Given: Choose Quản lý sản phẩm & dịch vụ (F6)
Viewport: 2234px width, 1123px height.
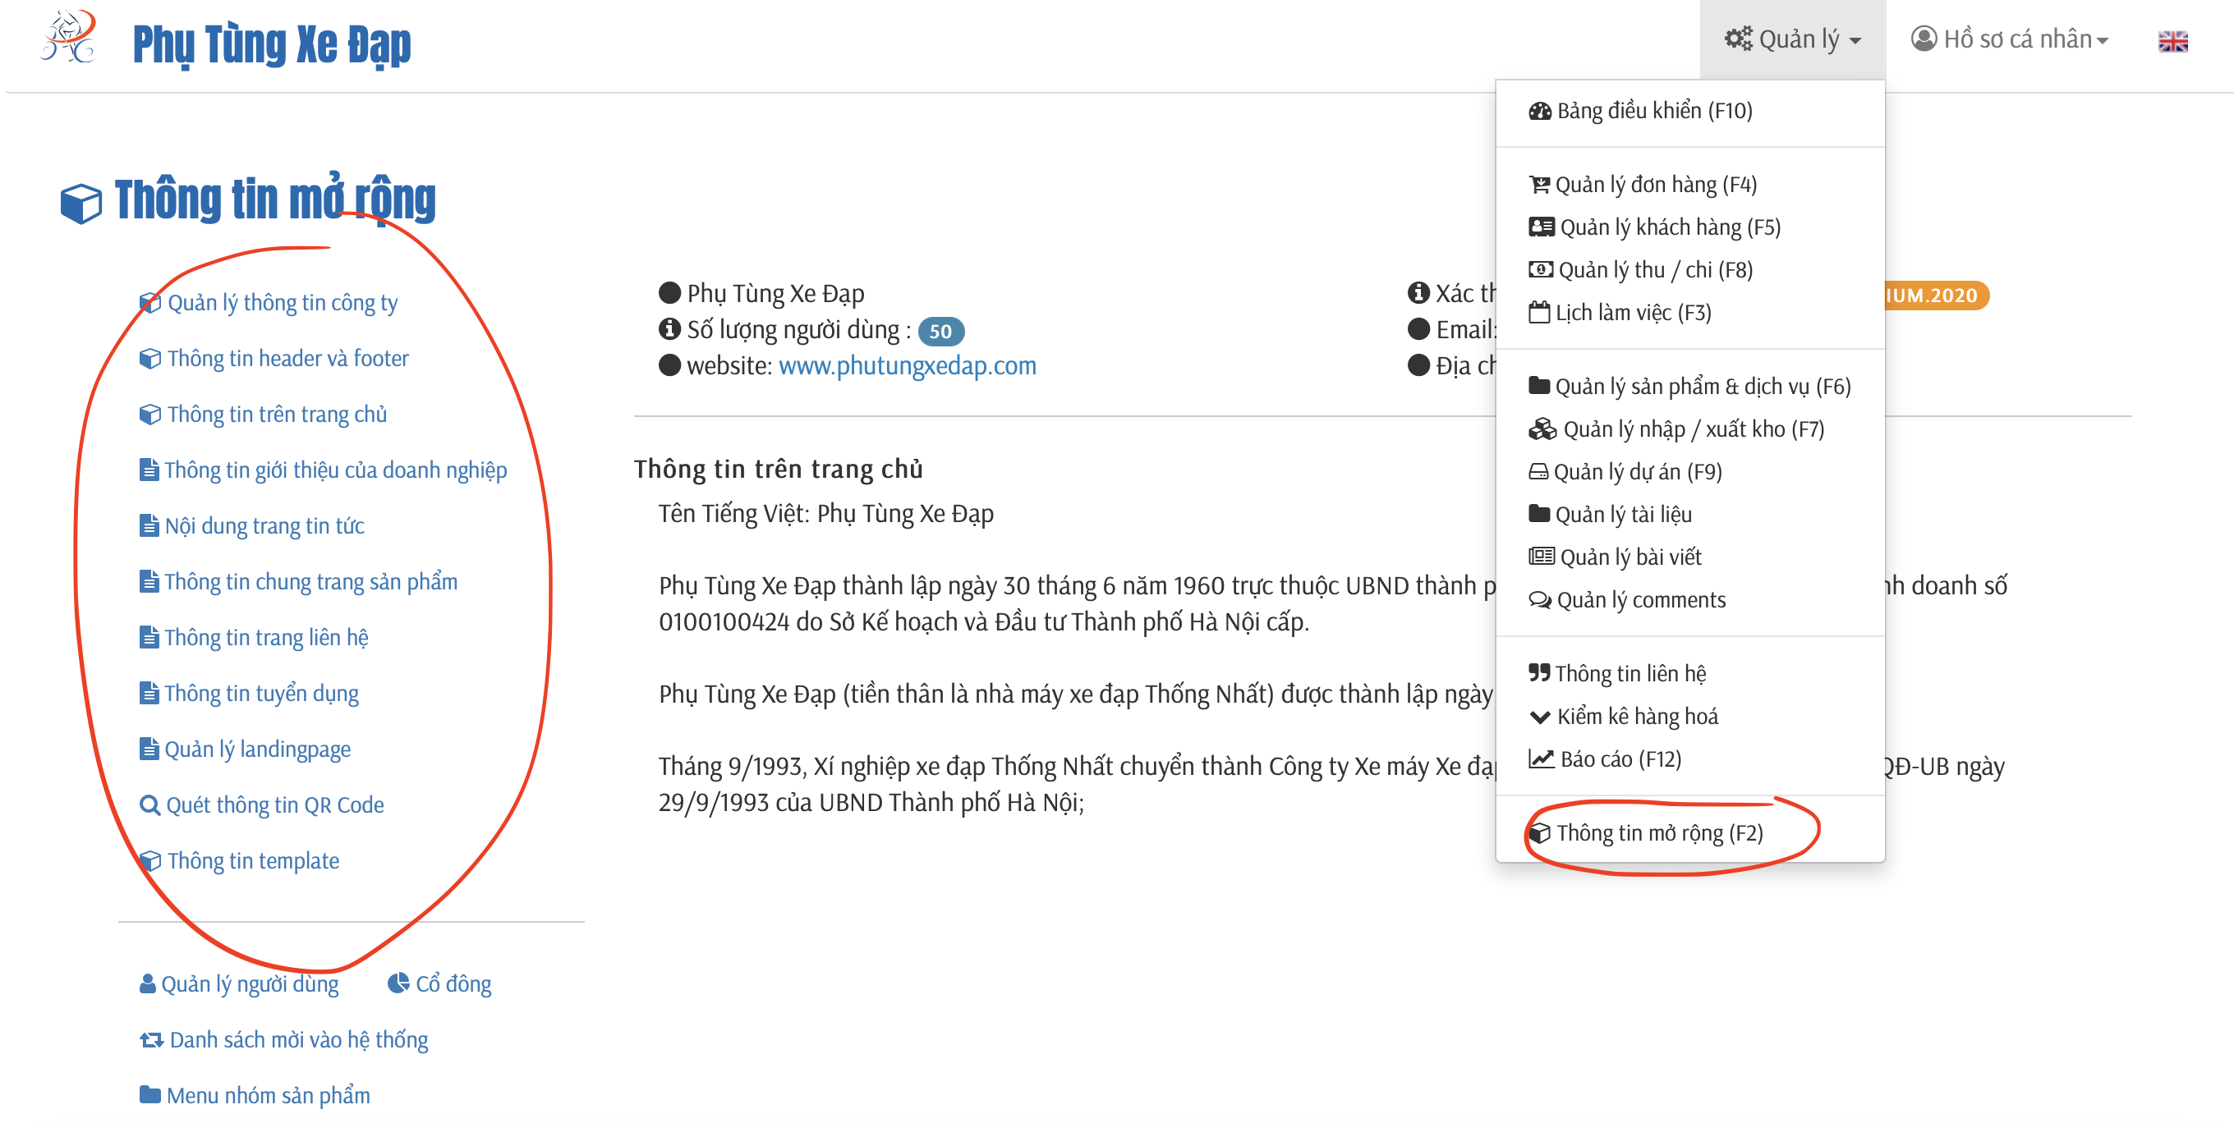Looking at the screenshot, I should 1702,387.
